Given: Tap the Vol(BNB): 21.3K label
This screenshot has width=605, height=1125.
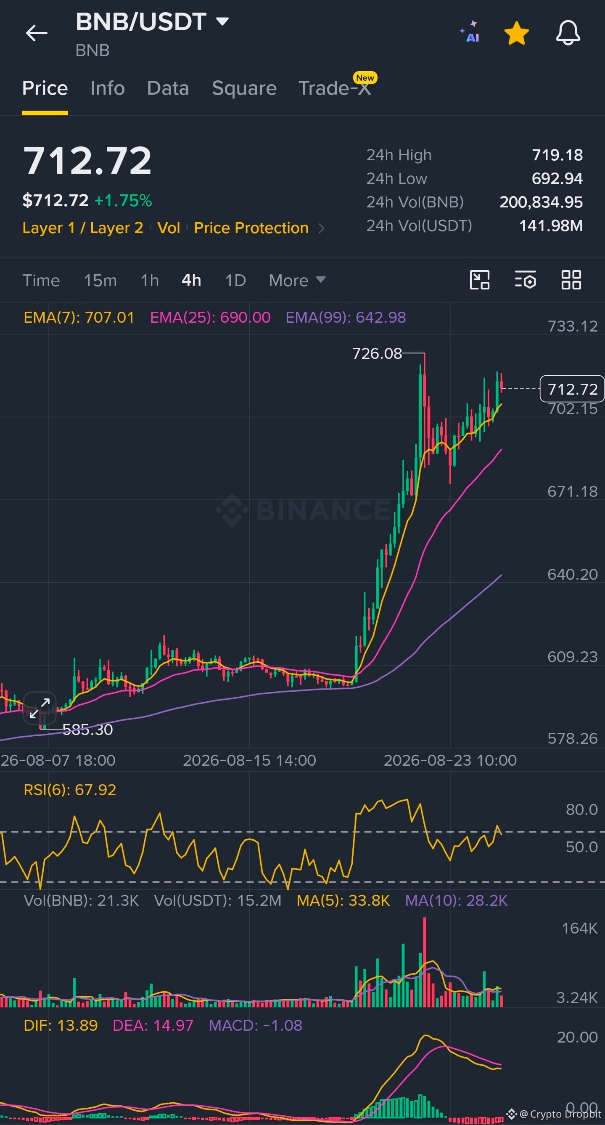Looking at the screenshot, I should [x=81, y=900].
